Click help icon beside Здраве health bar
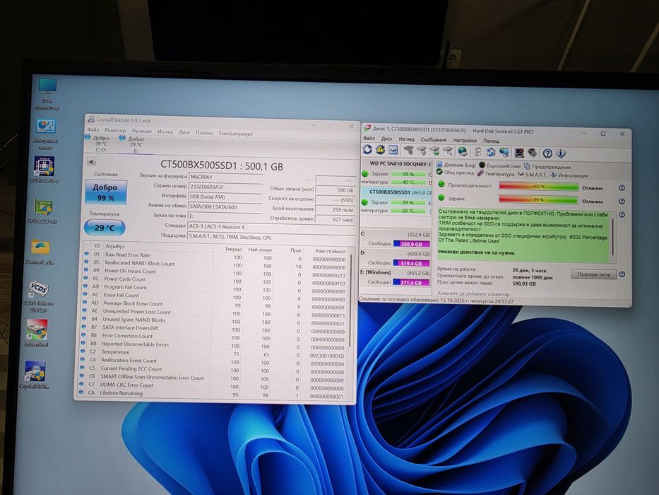Viewport: 659px width, 495px height. coord(622,202)
